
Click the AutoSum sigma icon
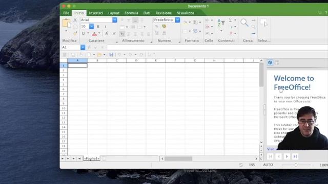tap(230, 20)
